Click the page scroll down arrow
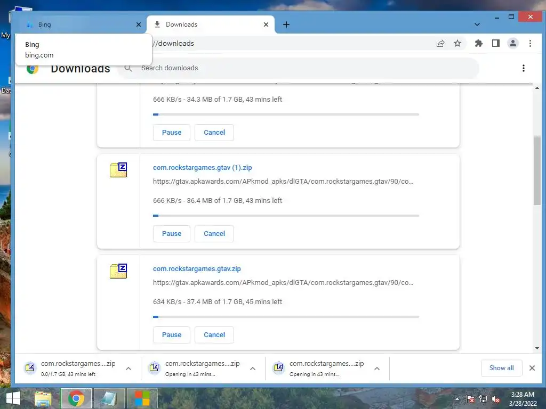 (537, 348)
